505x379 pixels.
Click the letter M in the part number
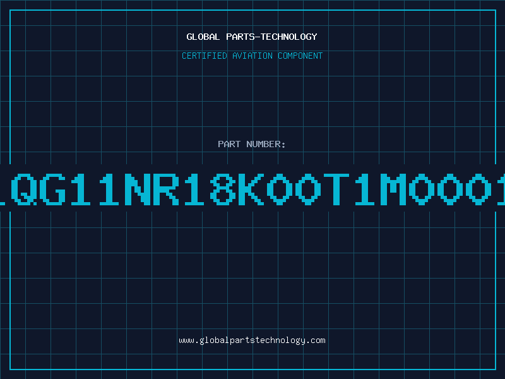[x=393, y=189]
